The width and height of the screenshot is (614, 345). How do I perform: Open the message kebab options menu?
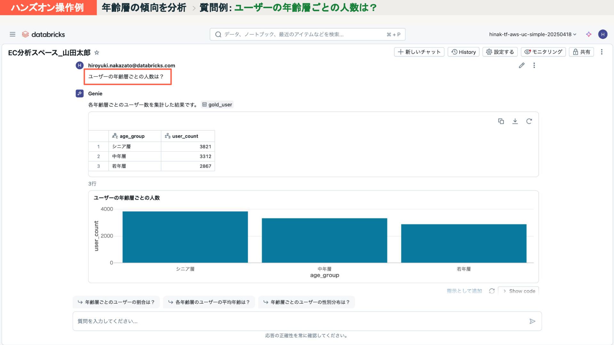(534, 65)
